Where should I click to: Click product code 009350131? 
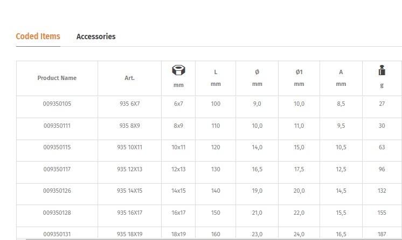click(57, 234)
